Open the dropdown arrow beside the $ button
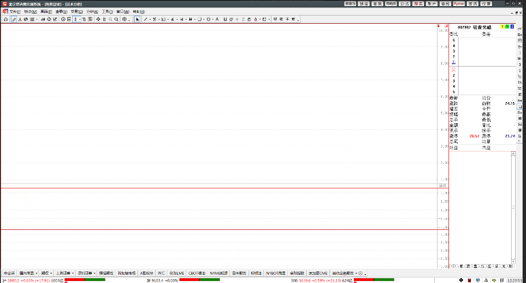 pyautogui.click(x=80, y=20)
